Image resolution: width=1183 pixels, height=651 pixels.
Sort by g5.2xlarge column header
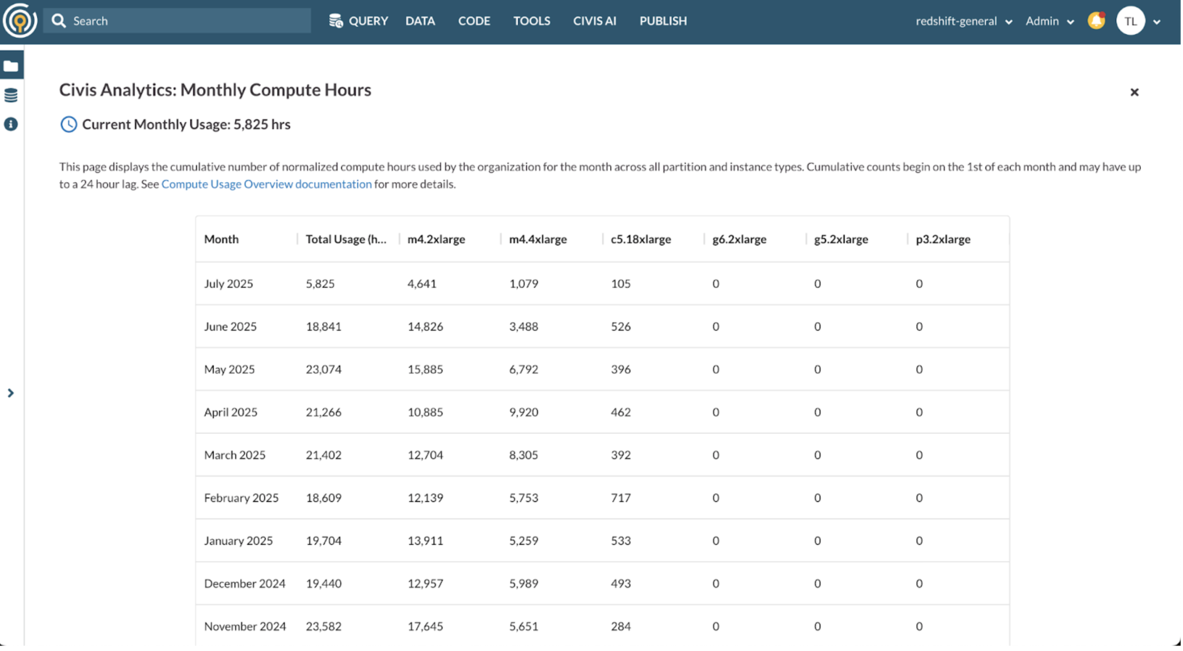840,239
